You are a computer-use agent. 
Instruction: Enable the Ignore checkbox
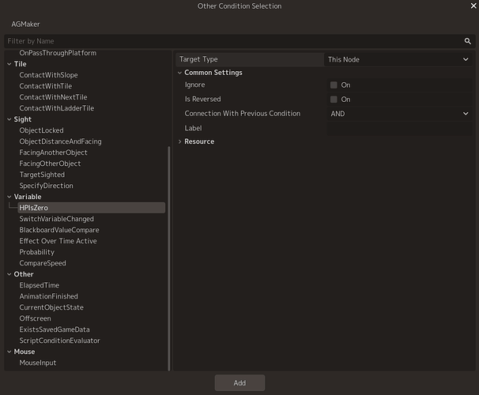pos(334,85)
